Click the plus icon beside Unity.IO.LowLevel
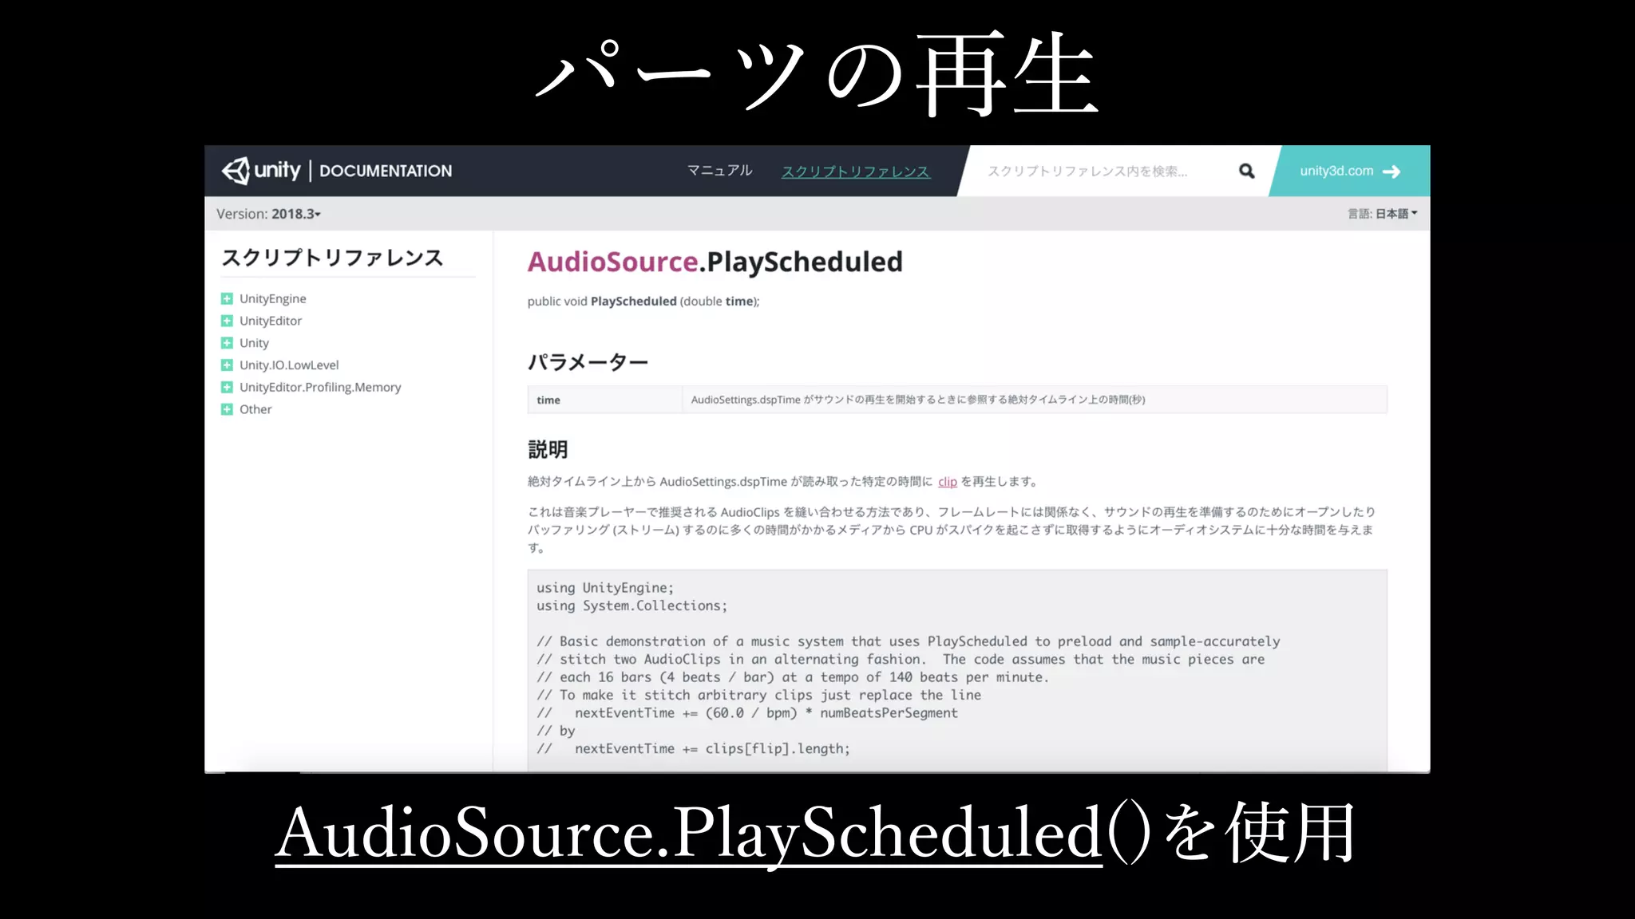 (x=227, y=365)
